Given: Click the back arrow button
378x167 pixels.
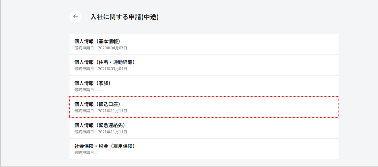Looking at the screenshot, I should (75, 17).
